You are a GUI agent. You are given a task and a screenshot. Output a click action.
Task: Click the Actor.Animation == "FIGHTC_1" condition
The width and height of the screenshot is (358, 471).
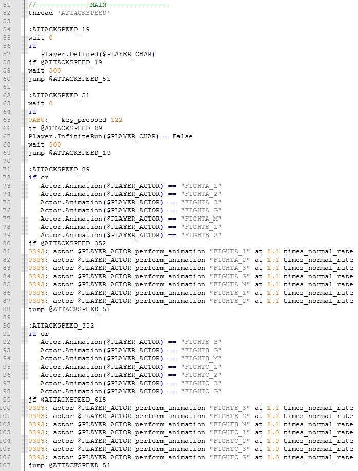(131, 367)
